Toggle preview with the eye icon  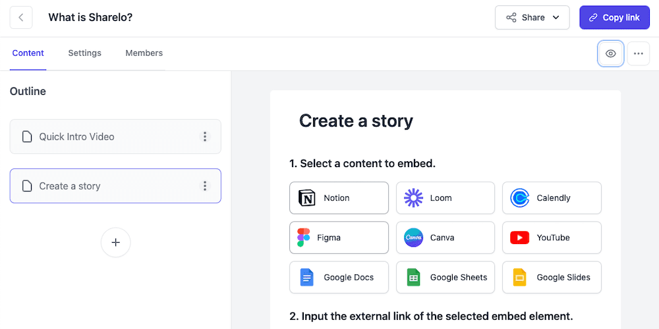(611, 54)
